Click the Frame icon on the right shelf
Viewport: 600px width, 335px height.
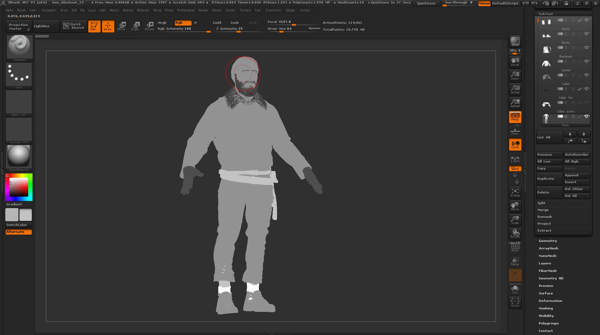click(x=515, y=192)
